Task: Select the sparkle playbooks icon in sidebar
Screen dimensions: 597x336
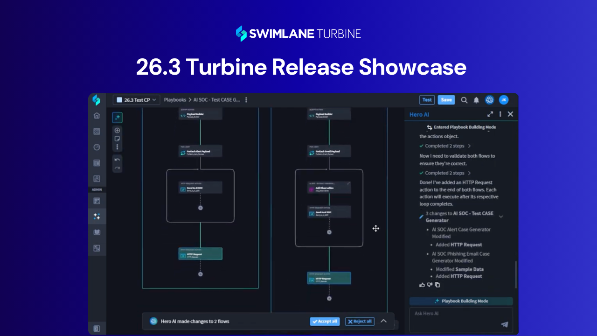Action: 97,217
